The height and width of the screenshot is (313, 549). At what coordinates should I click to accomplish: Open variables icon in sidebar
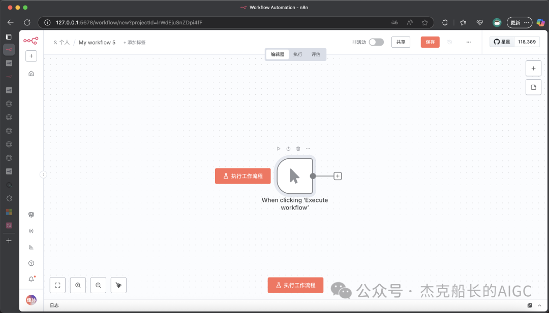tap(31, 231)
